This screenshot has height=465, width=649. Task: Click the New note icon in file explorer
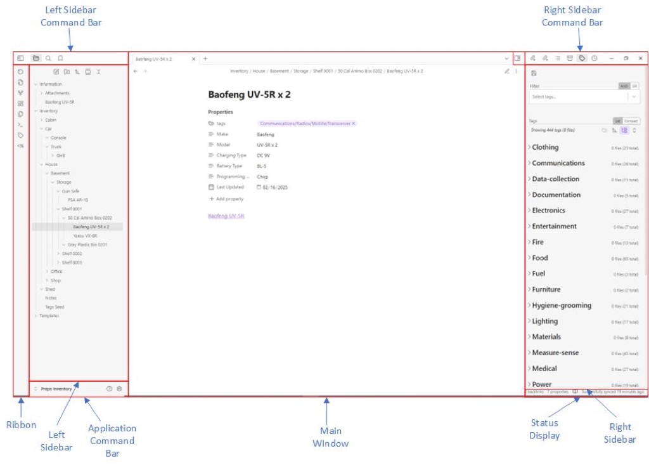pyautogui.click(x=56, y=72)
